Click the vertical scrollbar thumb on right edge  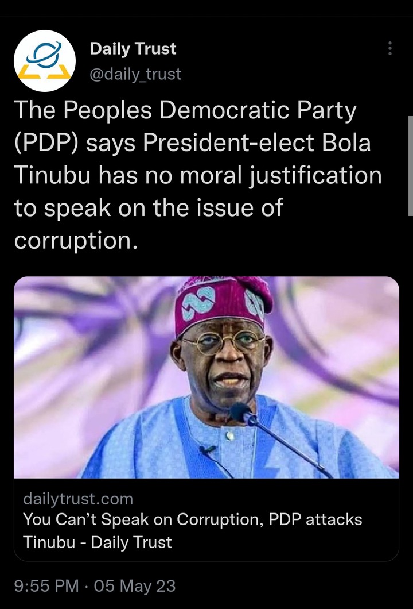coord(410,165)
